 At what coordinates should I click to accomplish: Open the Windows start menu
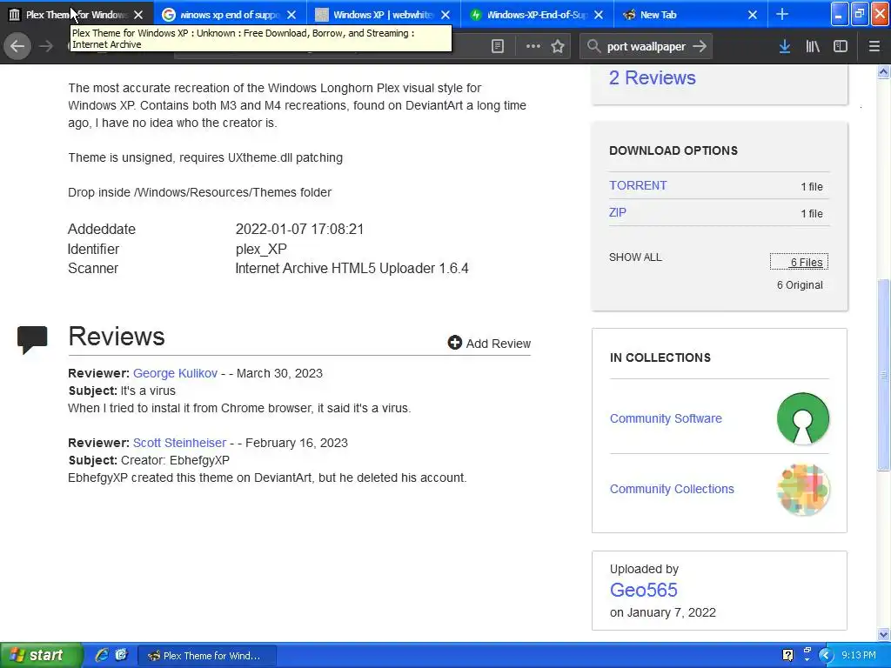coord(41,655)
